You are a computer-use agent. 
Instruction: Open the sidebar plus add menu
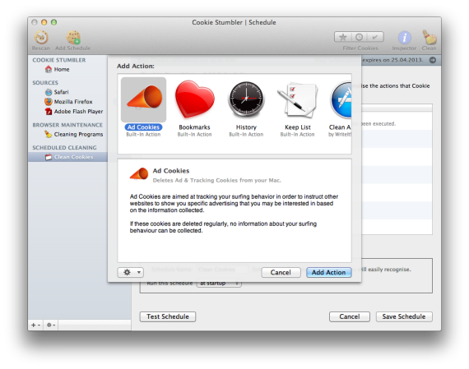click(x=35, y=325)
